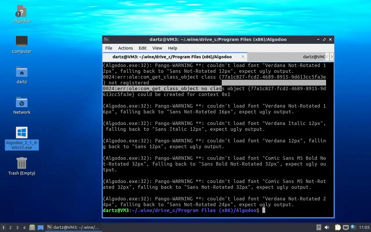Minimize the terminal window

318,39
